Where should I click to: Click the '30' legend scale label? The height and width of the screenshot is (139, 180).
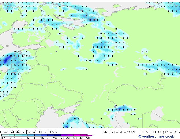62,138
